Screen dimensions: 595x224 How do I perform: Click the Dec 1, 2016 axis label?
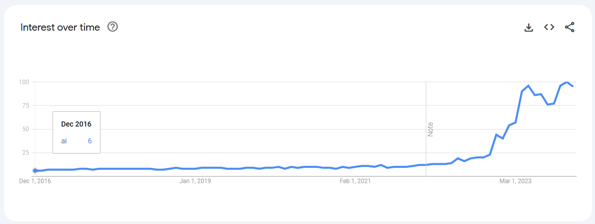point(35,181)
